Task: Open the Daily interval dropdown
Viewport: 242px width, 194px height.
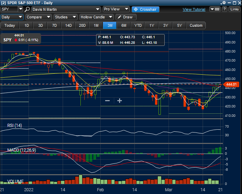Action: [12, 17]
